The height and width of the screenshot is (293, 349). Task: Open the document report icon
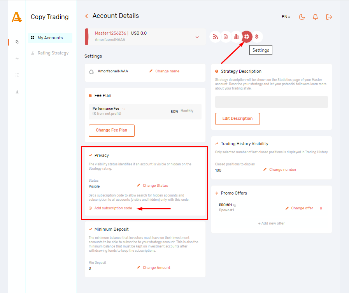point(225,37)
